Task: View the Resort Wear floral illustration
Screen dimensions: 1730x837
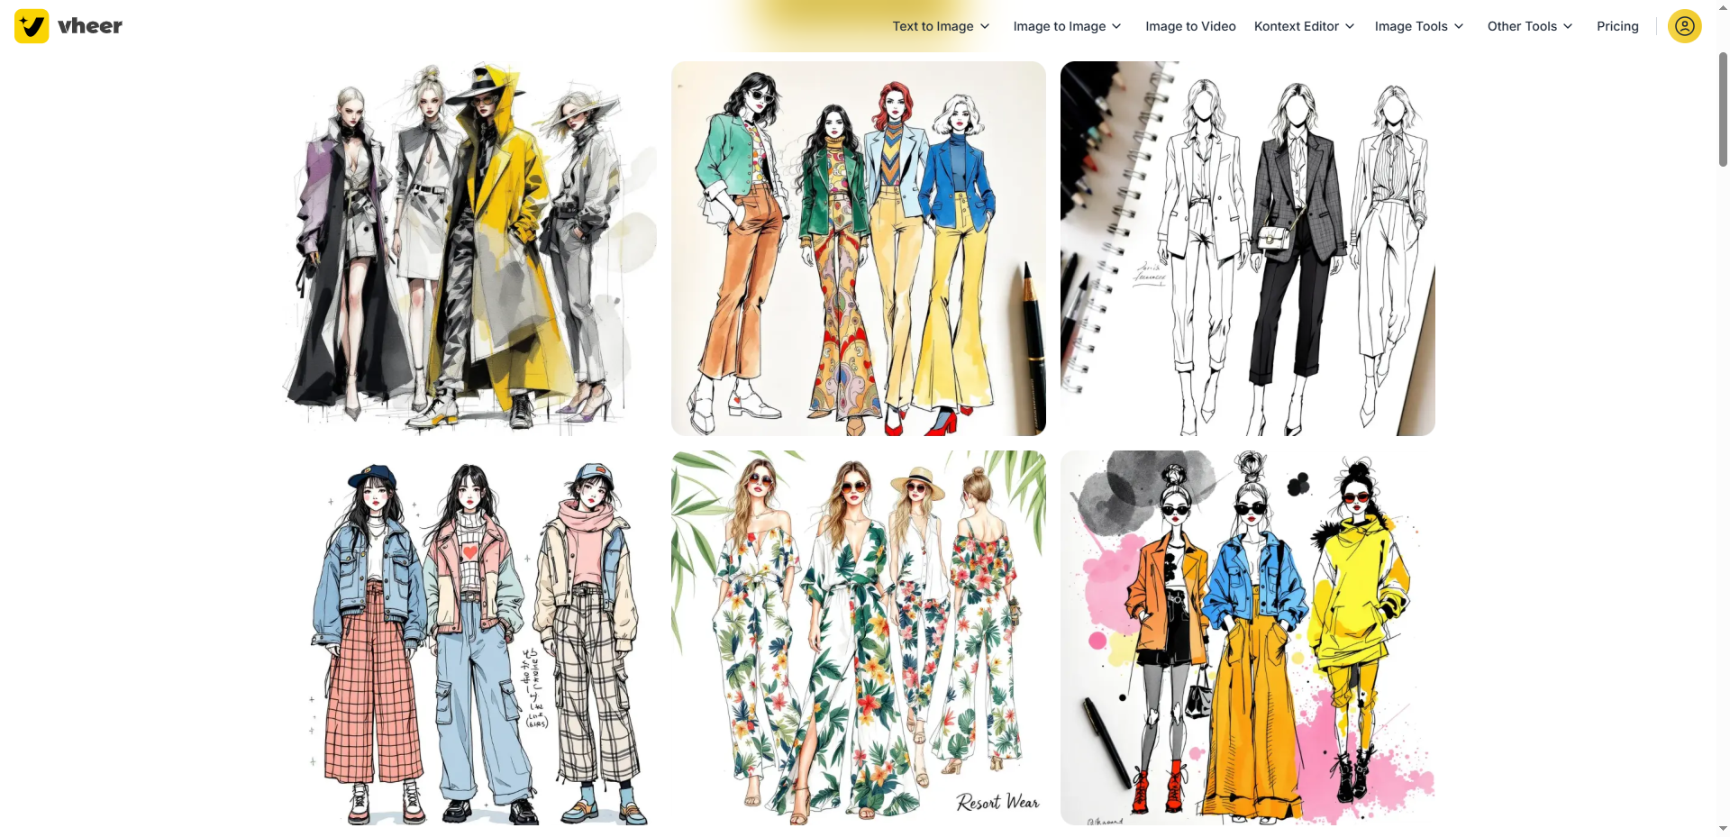Action: click(x=858, y=638)
